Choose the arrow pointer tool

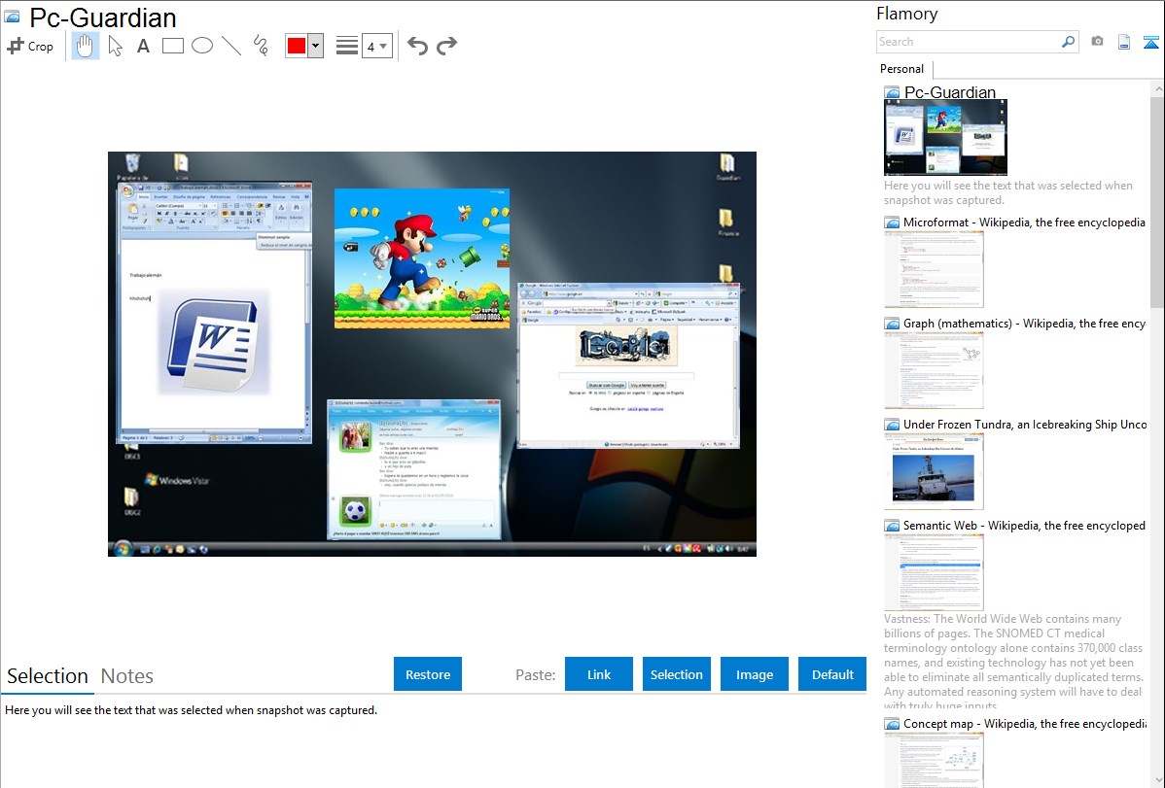point(115,46)
